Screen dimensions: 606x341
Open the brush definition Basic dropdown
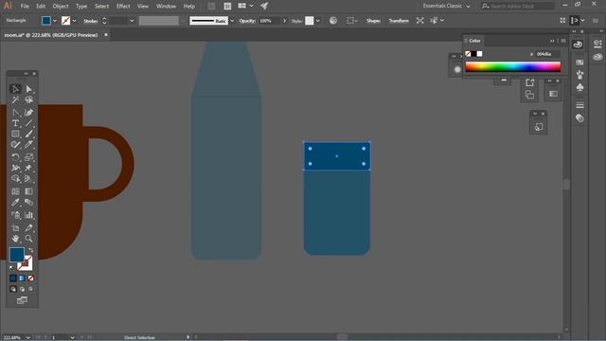click(x=232, y=21)
